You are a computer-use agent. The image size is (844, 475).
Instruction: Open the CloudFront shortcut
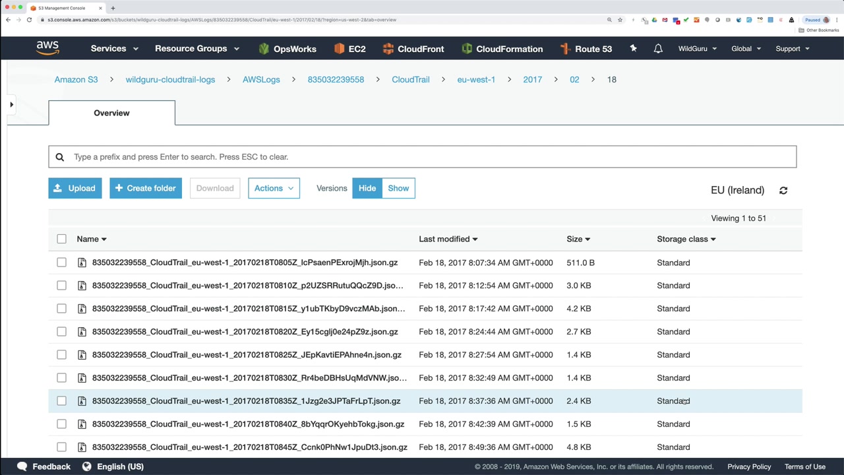[413, 49]
